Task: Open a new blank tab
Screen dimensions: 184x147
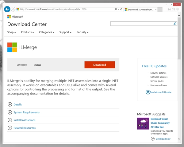Action: coord(160,9)
